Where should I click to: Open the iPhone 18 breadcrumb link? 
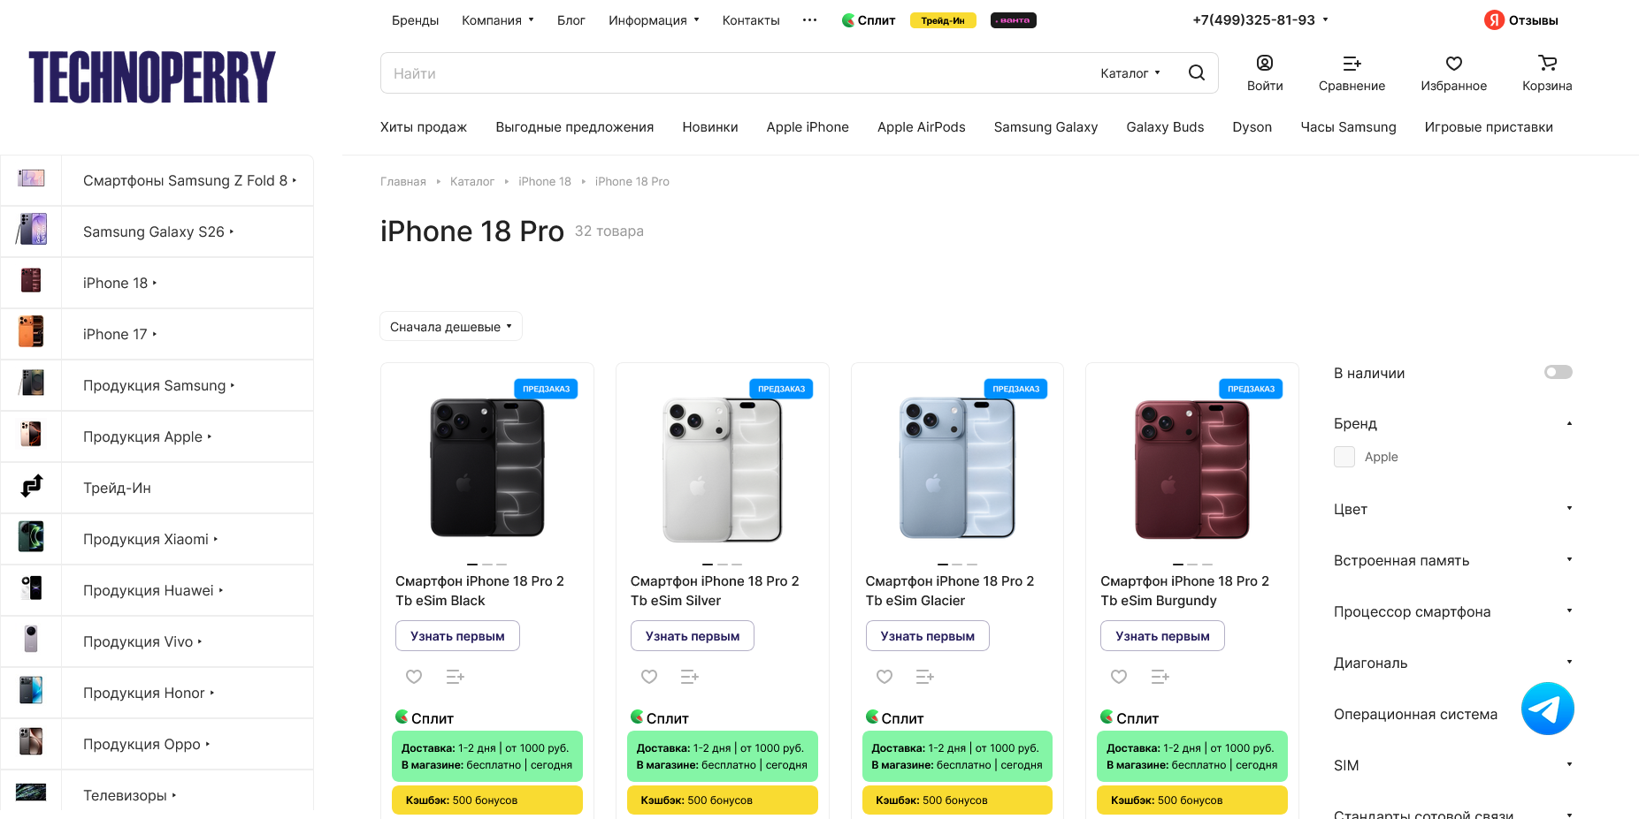click(545, 181)
